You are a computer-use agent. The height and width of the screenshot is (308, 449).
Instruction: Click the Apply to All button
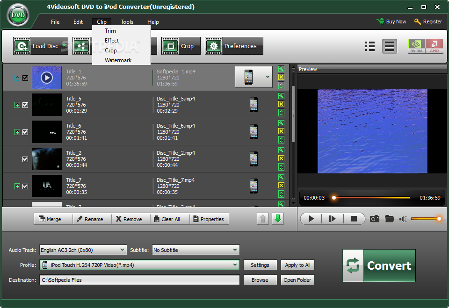coord(297,265)
